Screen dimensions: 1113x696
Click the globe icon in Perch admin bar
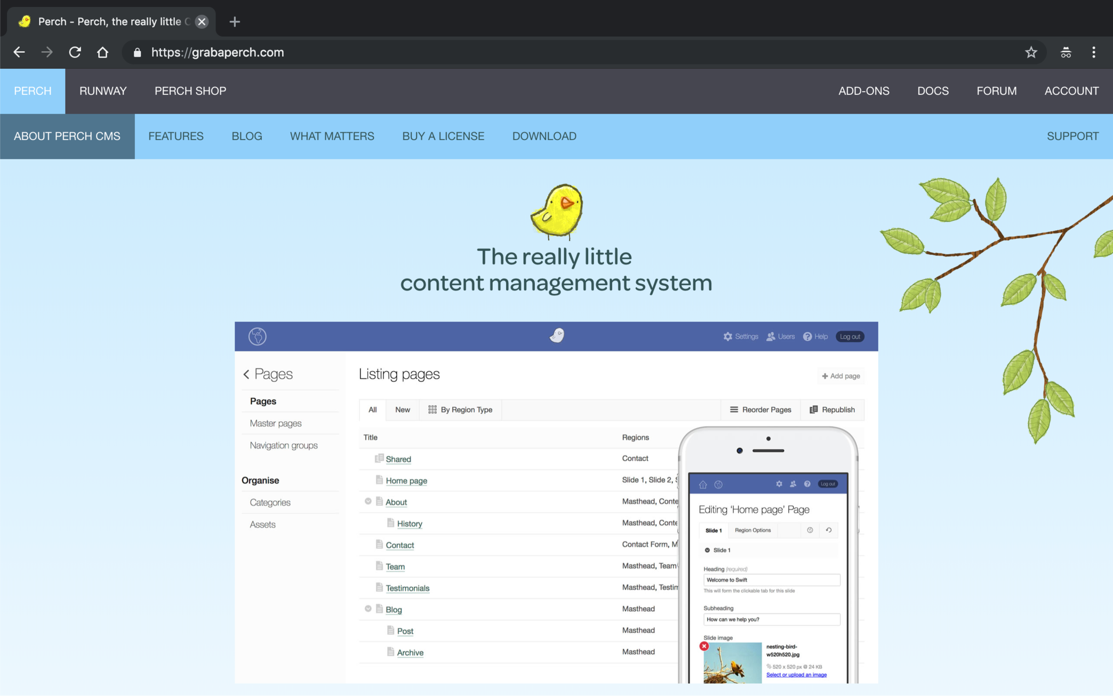(x=257, y=336)
